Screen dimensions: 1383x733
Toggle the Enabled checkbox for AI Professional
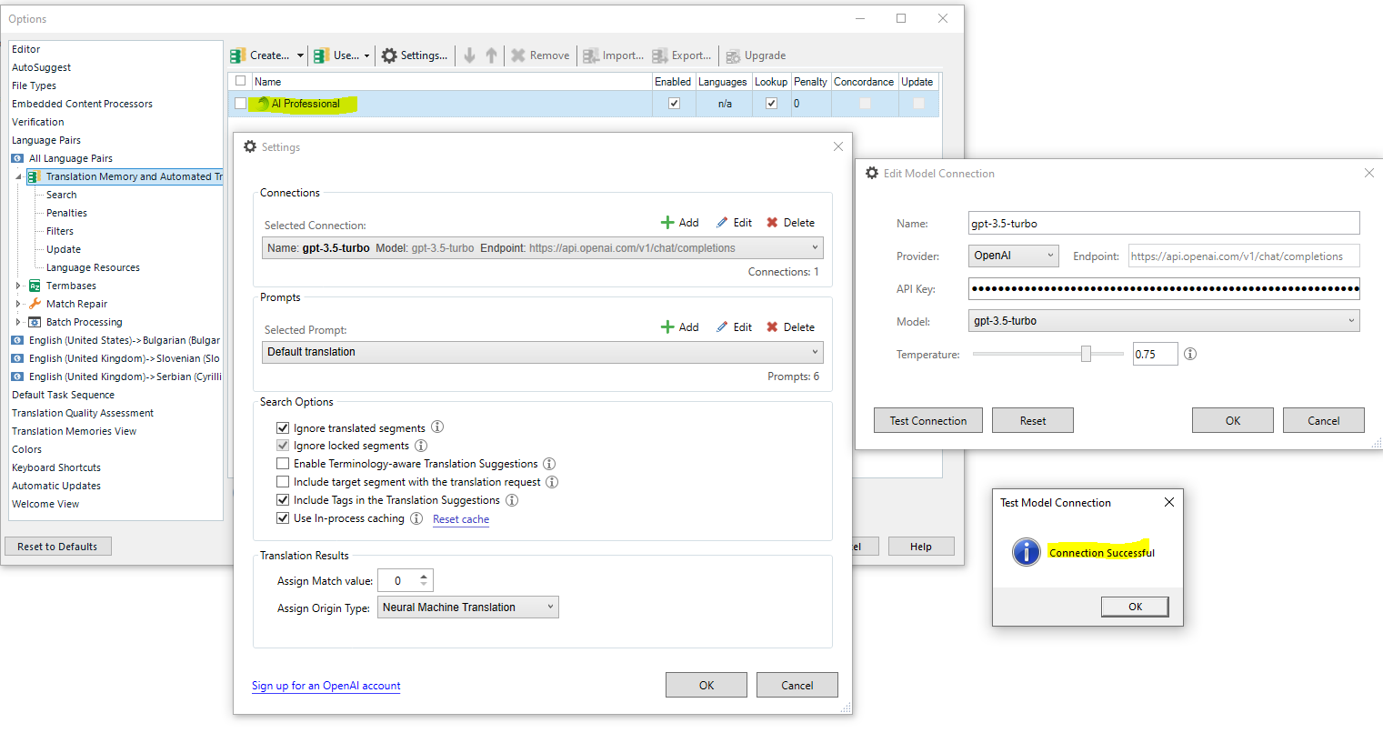tap(673, 103)
